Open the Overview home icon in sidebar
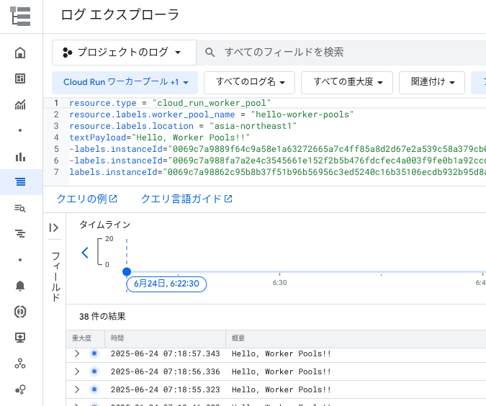The height and width of the screenshot is (406, 486). pyautogui.click(x=20, y=53)
